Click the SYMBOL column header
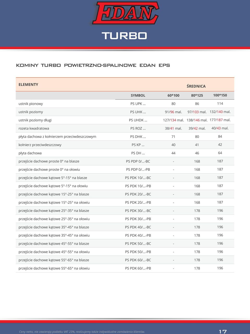The height and width of the screenshot is (334, 250). pyautogui.click(x=138, y=96)
